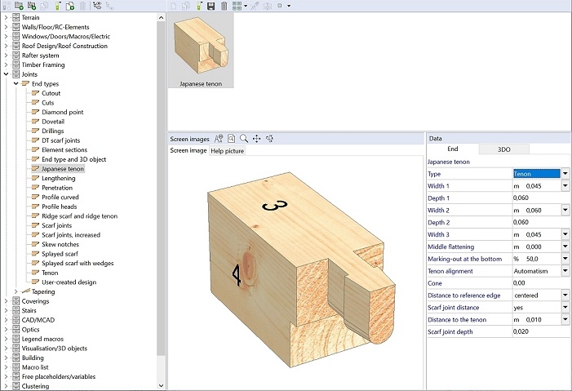Click the zoom page icon in Screen images
Image resolution: width=572 pixels, height=391 pixels.
click(231, 139)
